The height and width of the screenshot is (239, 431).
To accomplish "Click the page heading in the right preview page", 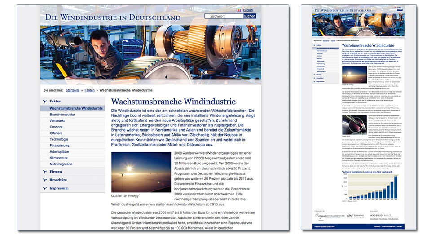I will click(x=368, y=45).
